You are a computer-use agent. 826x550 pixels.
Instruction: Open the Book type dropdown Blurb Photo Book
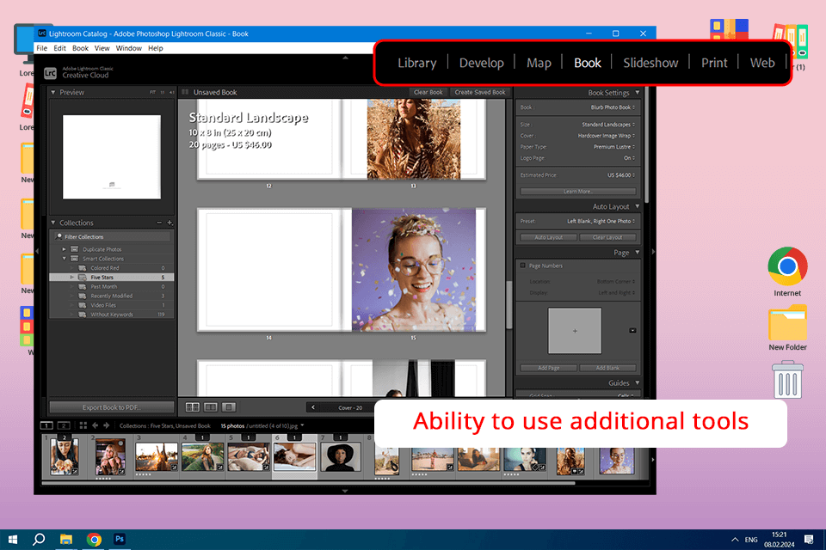click(612, 107)
